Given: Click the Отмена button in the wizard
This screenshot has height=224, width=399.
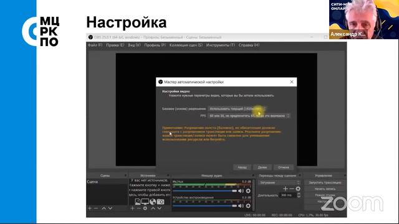Looking at the screenshot, I should point(283,167).
